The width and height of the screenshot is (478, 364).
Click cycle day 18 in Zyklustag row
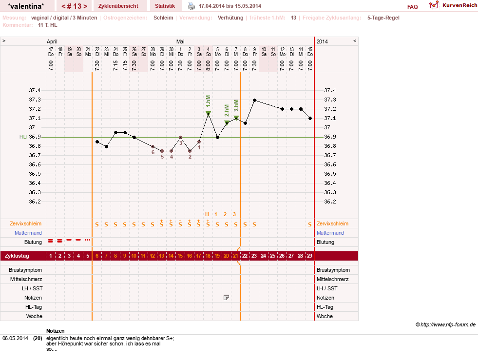pyautogui.click(x=208, y=256)
